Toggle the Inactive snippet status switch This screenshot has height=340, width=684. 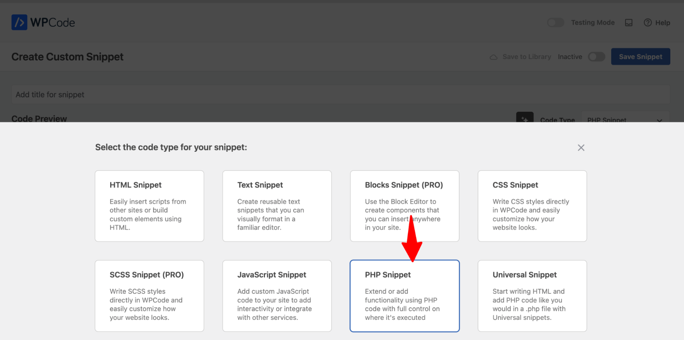[596, 57]
